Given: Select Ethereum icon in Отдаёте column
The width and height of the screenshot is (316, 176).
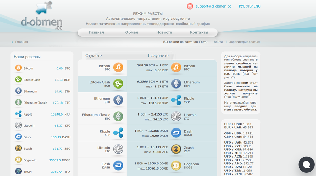Looking at the screenshot, I should coord(118,100).
